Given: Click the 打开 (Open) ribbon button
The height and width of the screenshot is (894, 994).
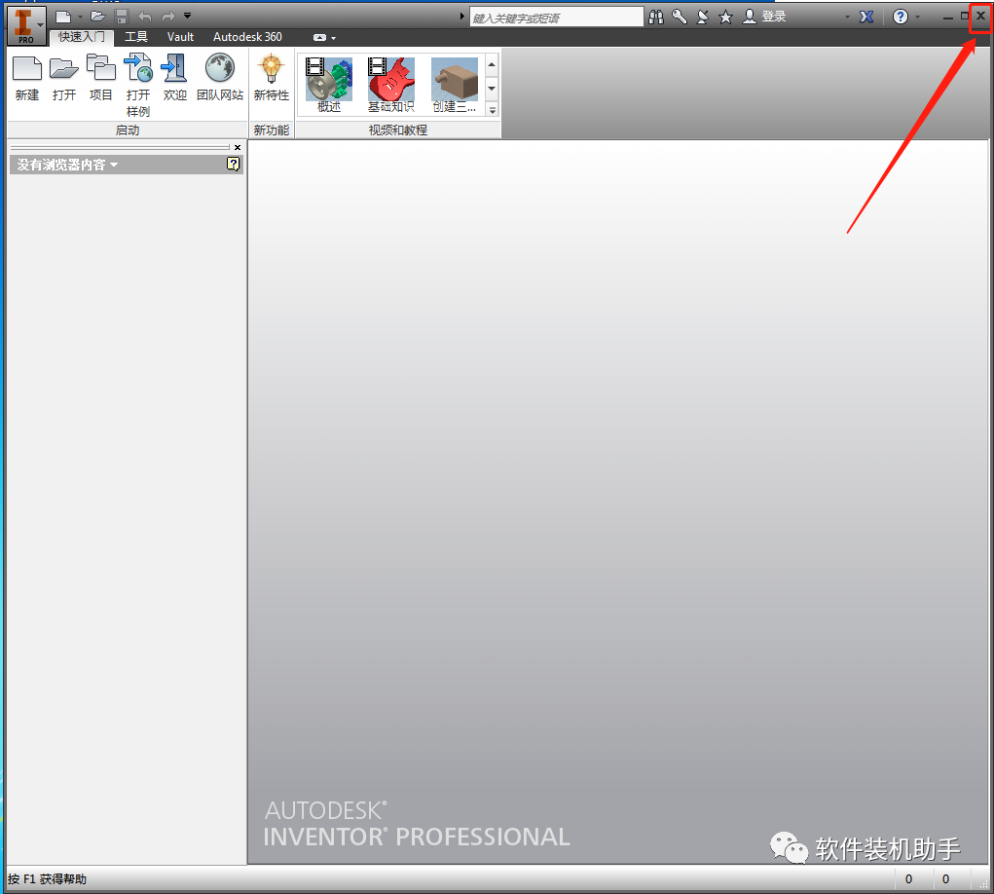Looking at the screenshot, I should tap(64, 79).
